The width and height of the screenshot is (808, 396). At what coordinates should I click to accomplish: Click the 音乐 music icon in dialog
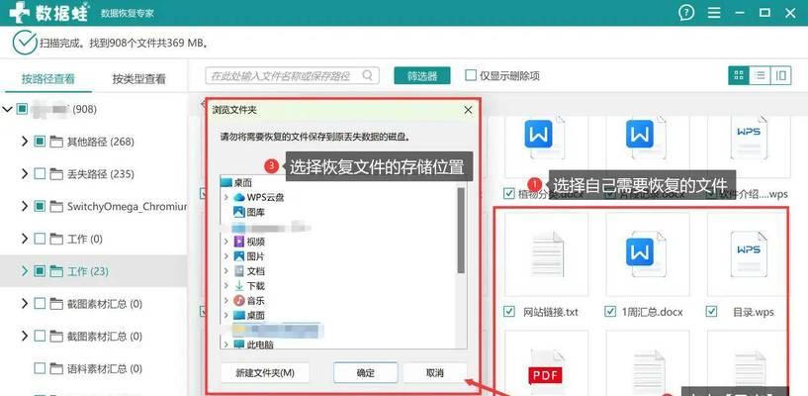(x=239, y=300)
